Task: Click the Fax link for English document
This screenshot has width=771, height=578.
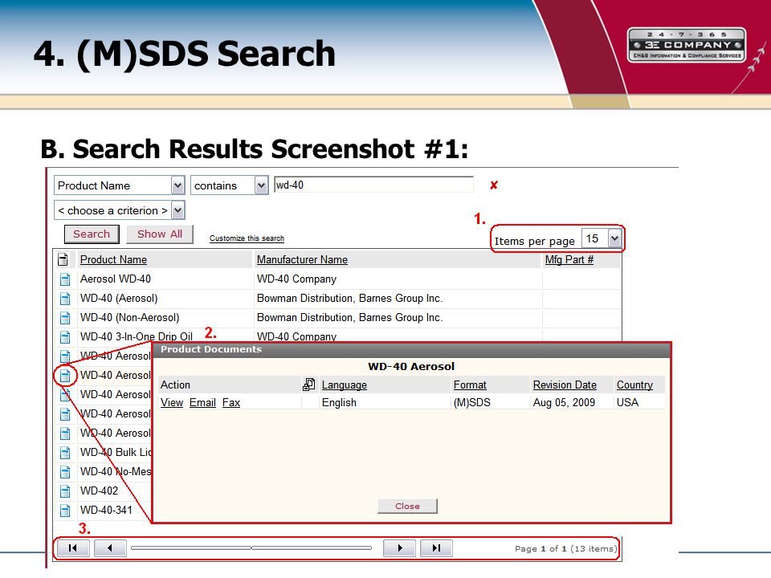Action: point(231,402)
